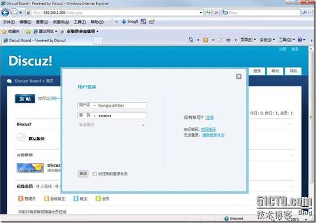The height and width of the screenshot is (223, 316).
Task: Click the Snagit capture window icon
Action: [143, 21]
